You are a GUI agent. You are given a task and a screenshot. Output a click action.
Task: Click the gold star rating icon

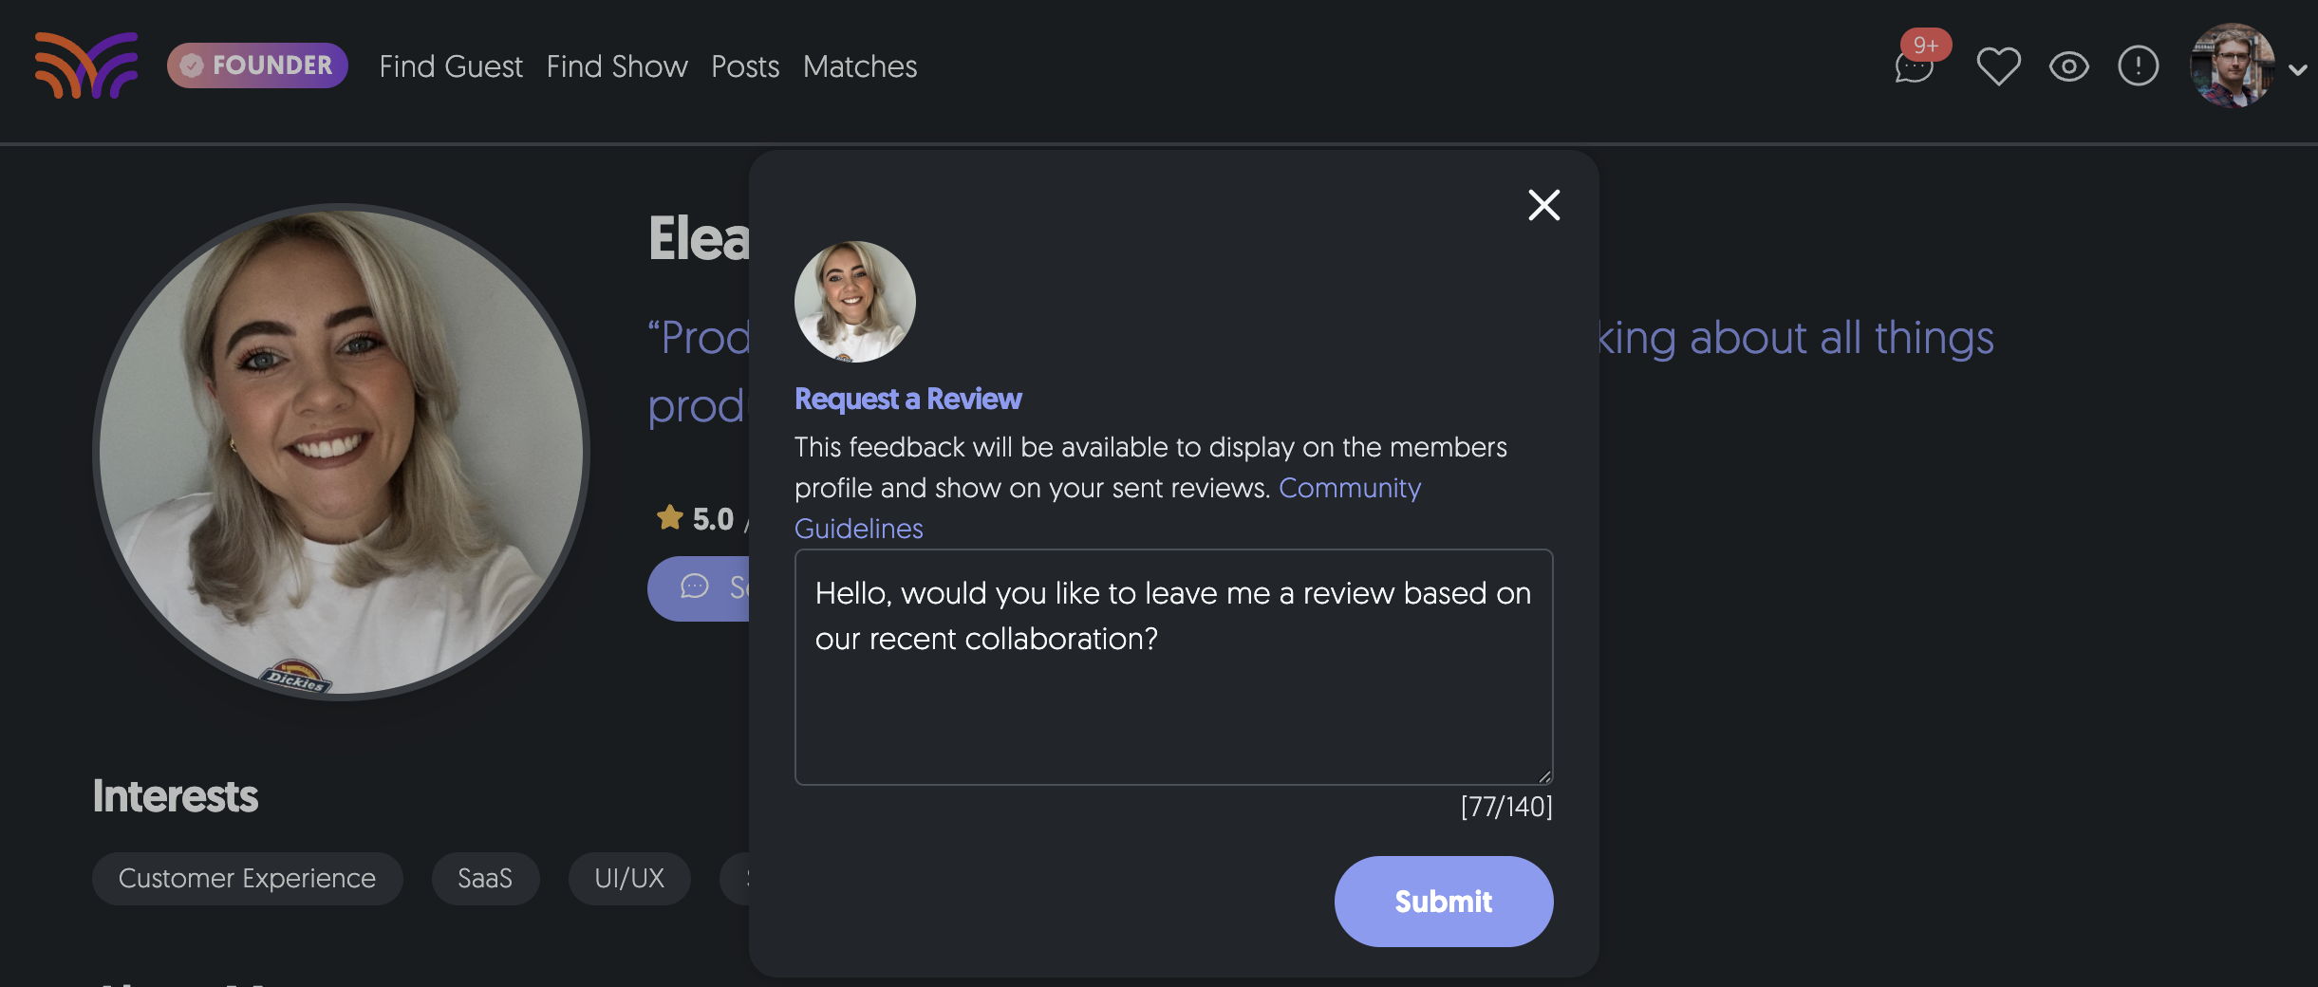pos(670,517)
